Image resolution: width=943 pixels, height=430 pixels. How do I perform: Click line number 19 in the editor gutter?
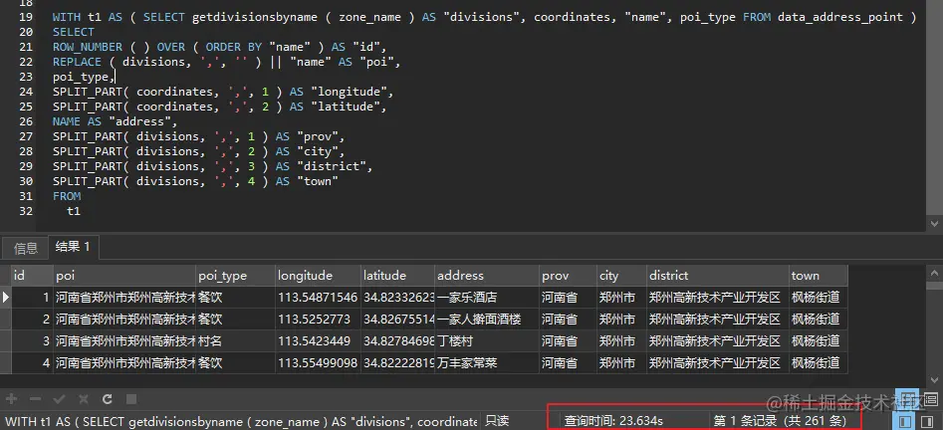26,18
